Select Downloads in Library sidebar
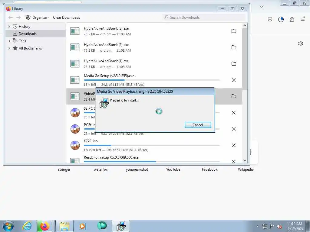This screenshot has height=232, width=310. pos(36,34)
